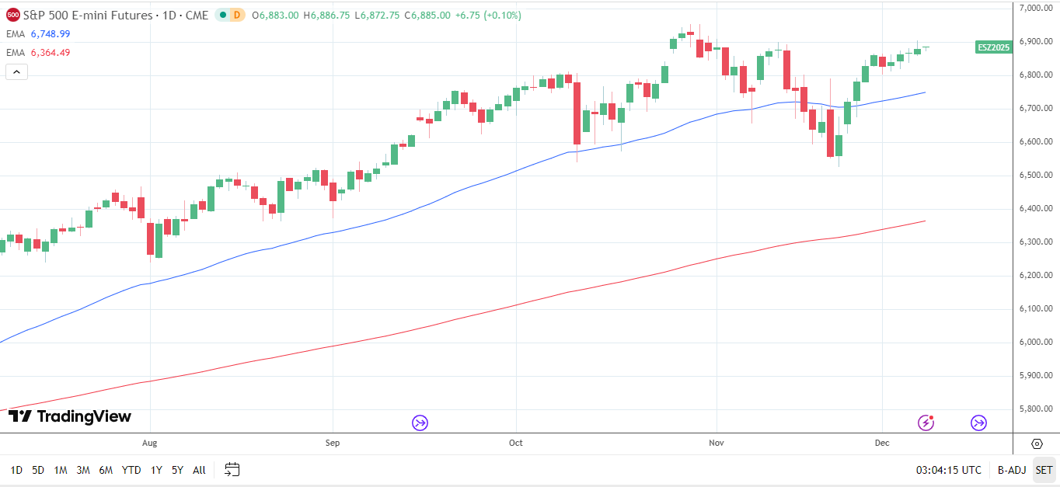Click the S&P 500 symbol logo icon

(12, 15)
